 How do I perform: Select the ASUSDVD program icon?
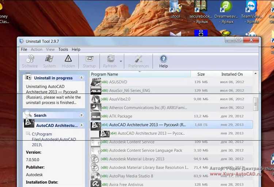(x=96, y=82)
